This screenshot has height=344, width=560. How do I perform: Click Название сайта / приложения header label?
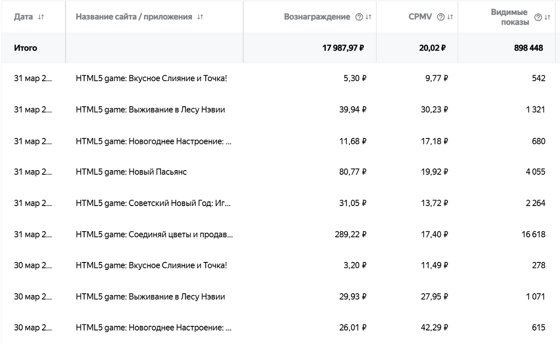tap(134, 17)
